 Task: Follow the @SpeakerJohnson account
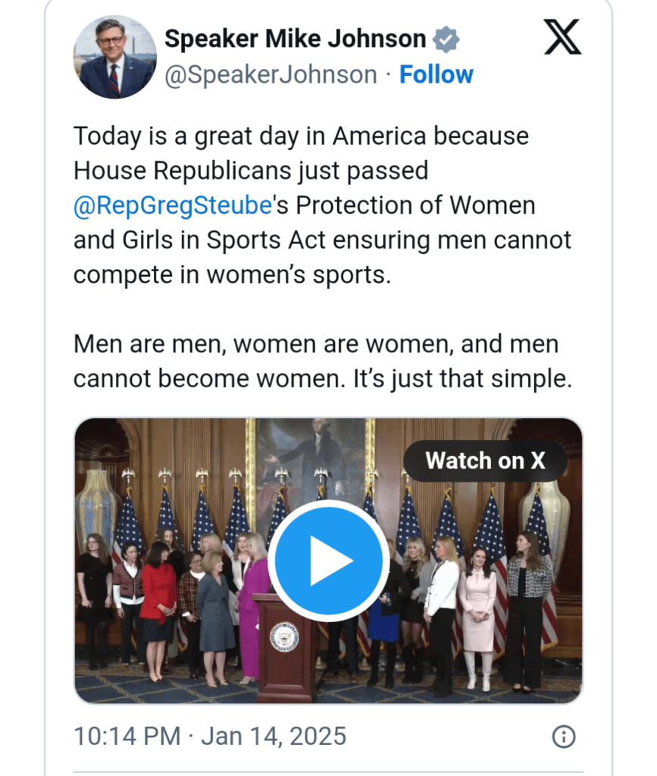[x=436, y=74]
